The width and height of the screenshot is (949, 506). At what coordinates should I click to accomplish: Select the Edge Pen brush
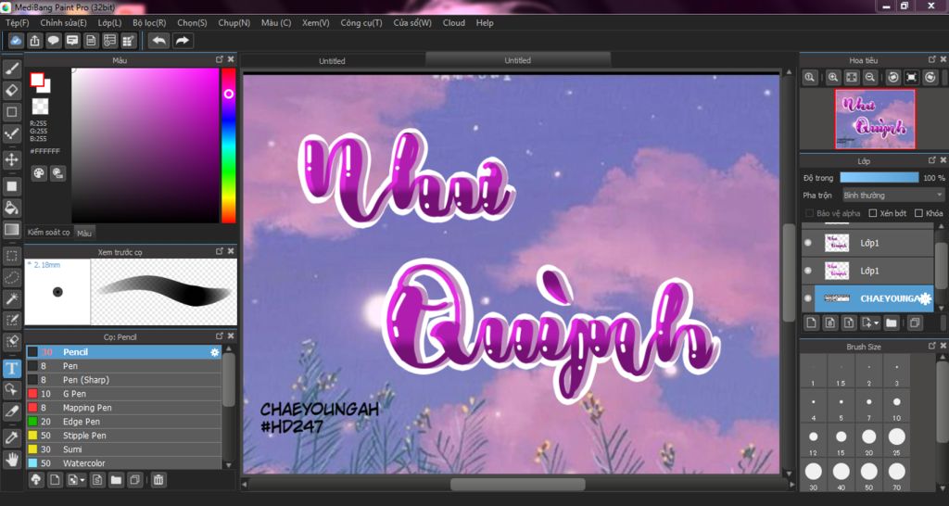coord(123,422)
